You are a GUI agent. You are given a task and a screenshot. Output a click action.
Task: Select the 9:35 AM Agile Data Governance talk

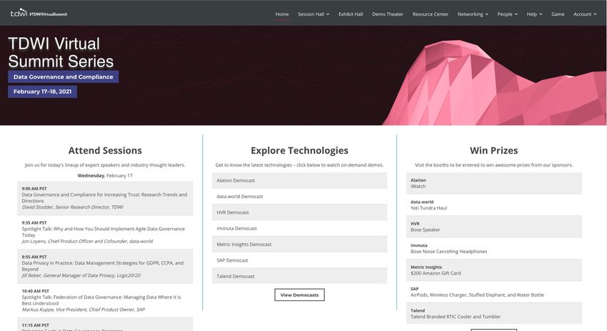(x=105, y=232)
